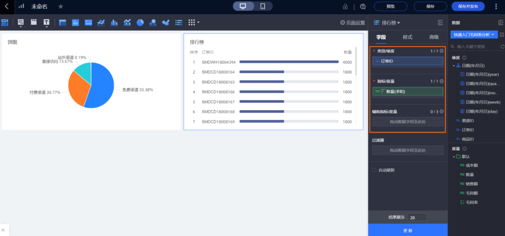Select the 日期(年月日)(year) field

click(480, 75)
